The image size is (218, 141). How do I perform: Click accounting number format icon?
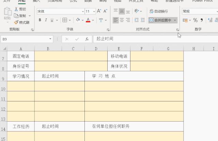[x=185, y=20]
